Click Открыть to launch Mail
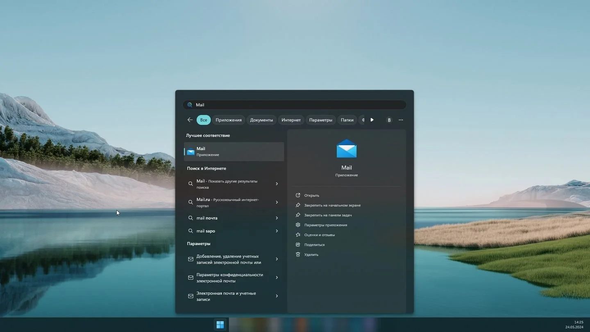Image resolution: width=590 pixels, height=332 pixels. tap(312, 196)
